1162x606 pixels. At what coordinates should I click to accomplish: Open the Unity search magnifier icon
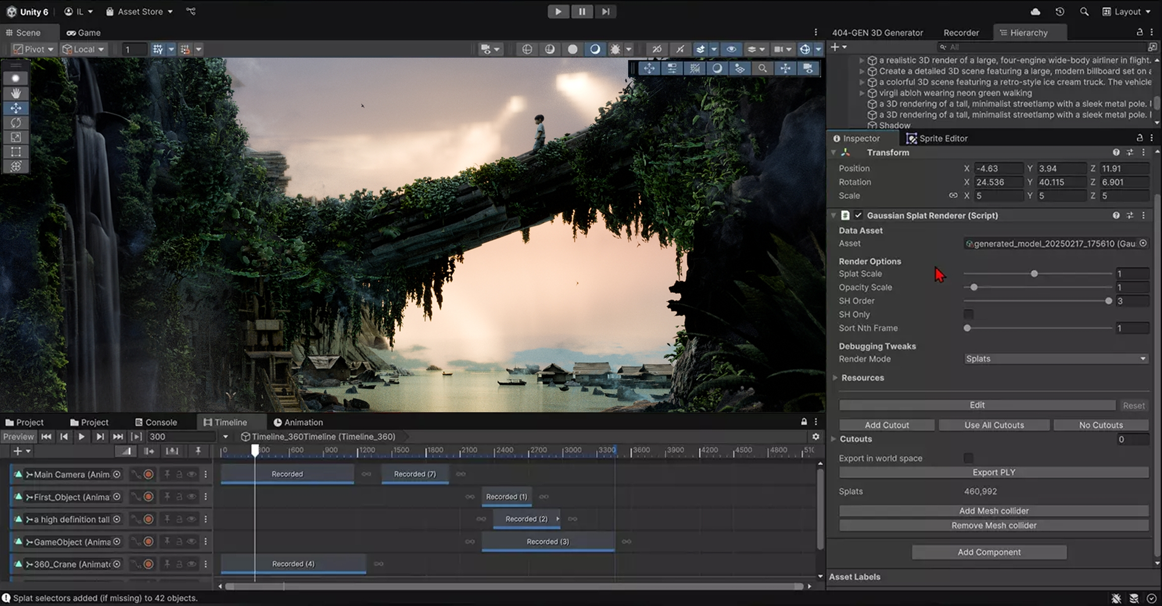1084,12
